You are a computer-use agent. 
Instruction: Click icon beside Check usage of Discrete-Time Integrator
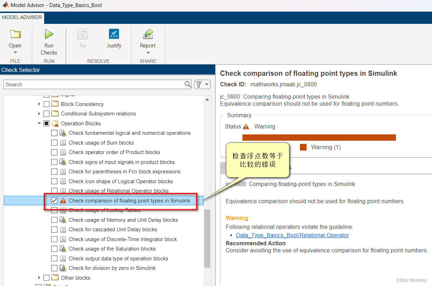pyautogui.click(x=63, y=239)
